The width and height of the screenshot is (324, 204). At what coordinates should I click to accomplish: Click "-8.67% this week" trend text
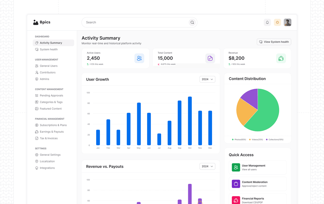[x=168, y=64]
